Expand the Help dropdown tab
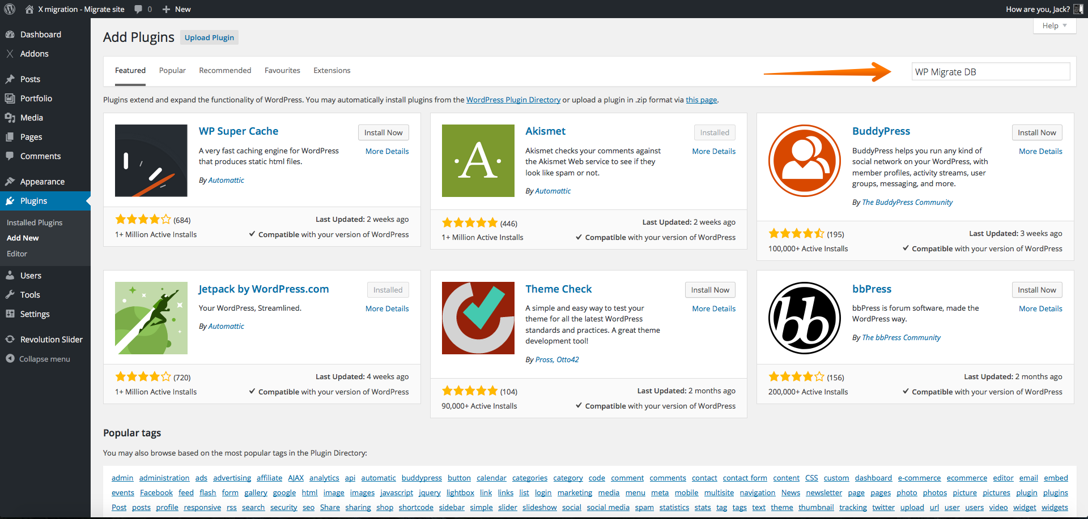Screen dimensions: 1088x519 (x=1054, y=26)
